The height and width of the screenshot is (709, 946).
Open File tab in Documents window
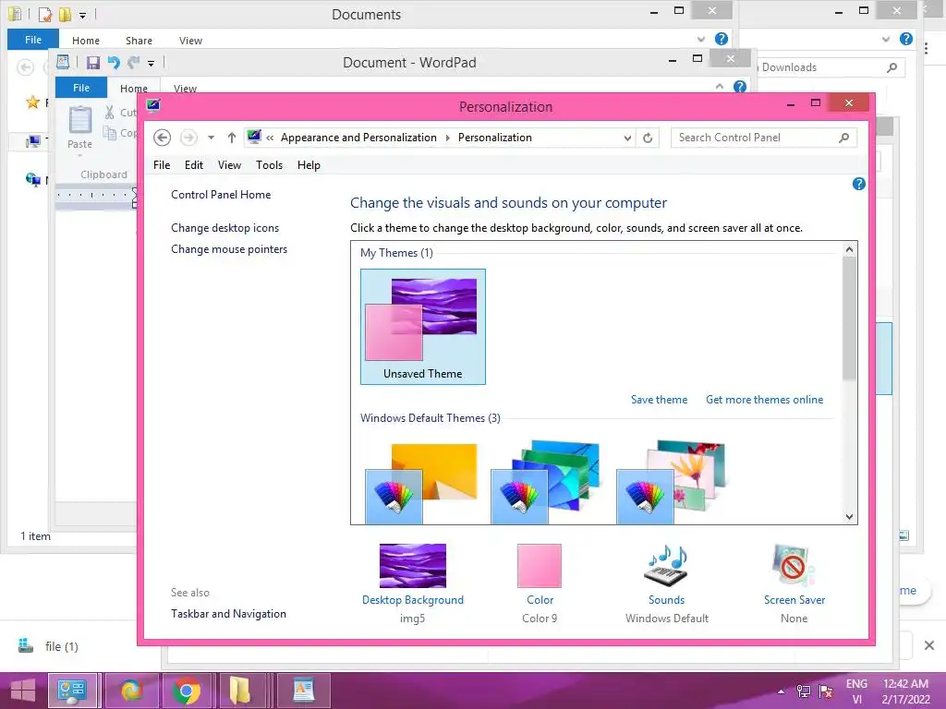pos(33,40)
